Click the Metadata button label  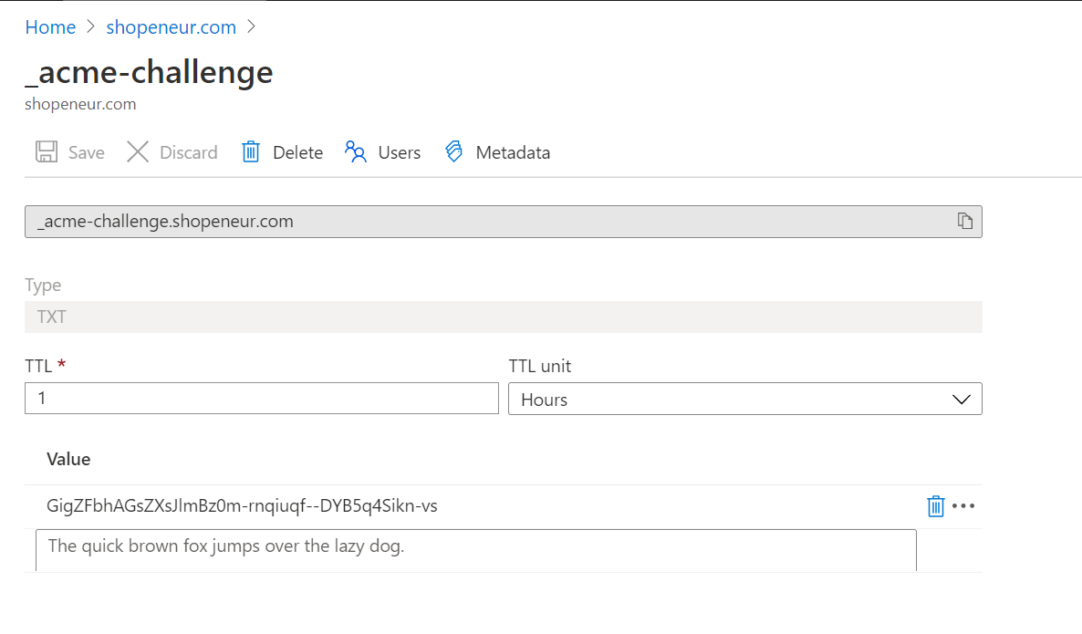point(513,152)
